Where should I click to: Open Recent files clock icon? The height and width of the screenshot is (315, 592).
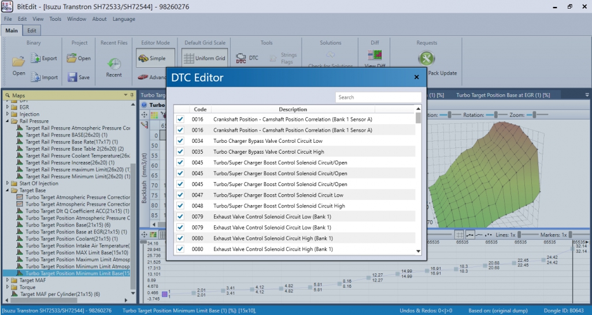click(x=114, y=64)
